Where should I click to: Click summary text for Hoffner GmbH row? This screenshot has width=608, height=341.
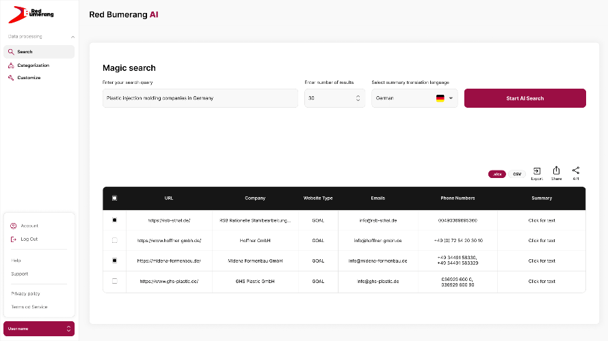click(x=542, y=241)
